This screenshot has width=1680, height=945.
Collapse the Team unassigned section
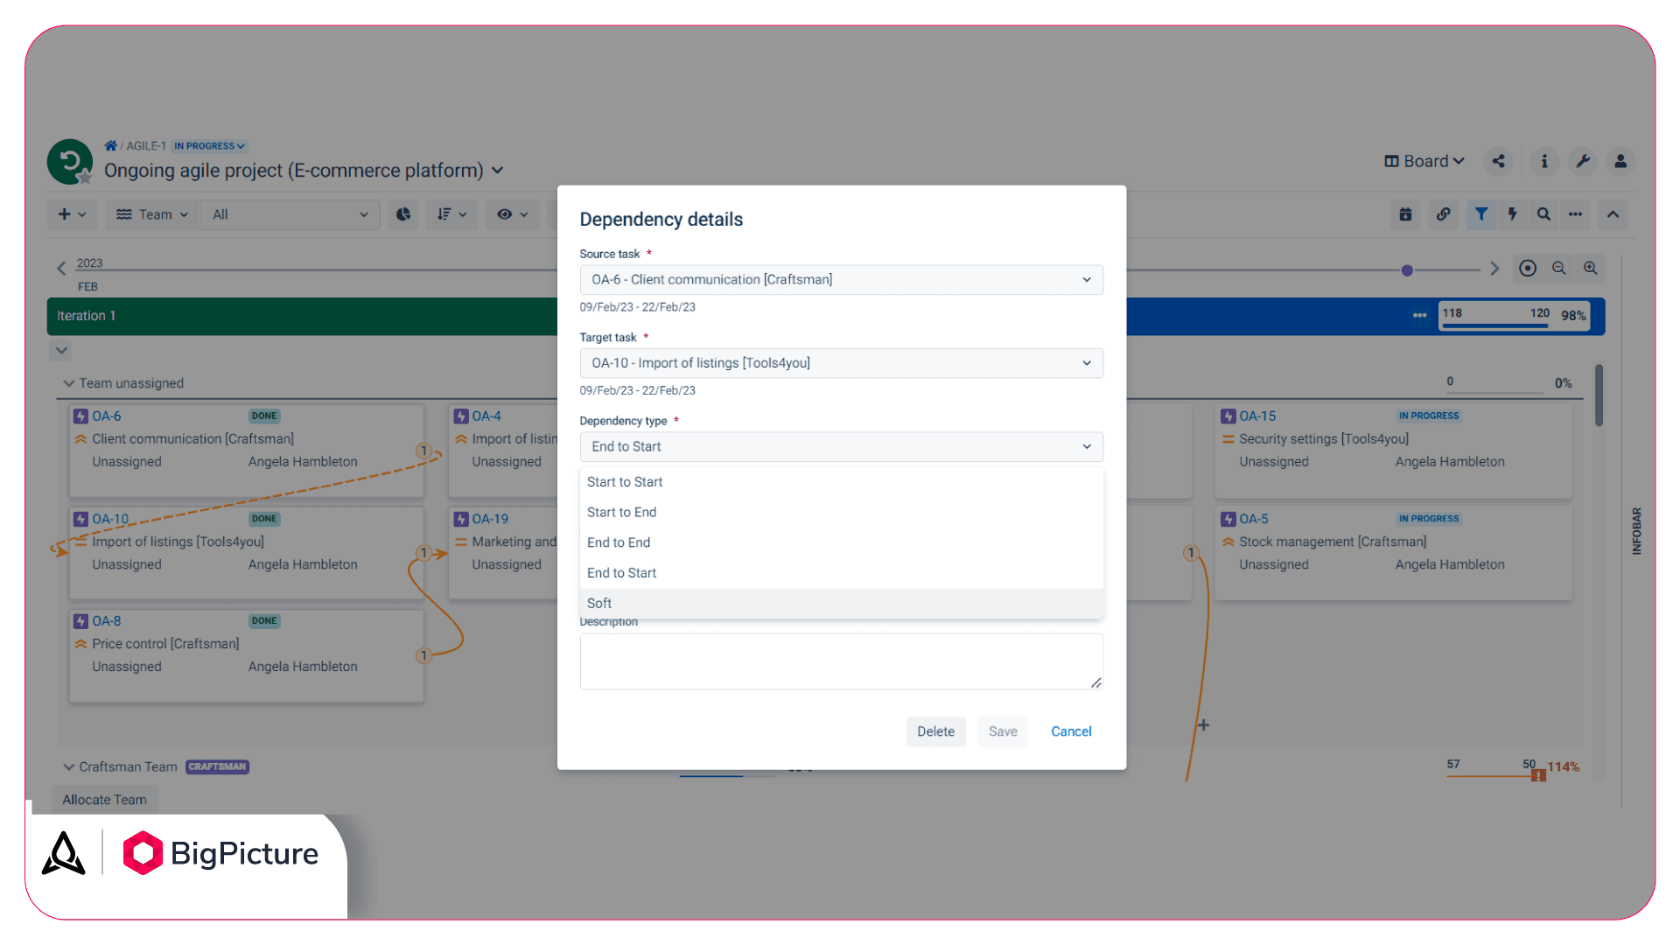pyautogui.click(x=68, y=383)
